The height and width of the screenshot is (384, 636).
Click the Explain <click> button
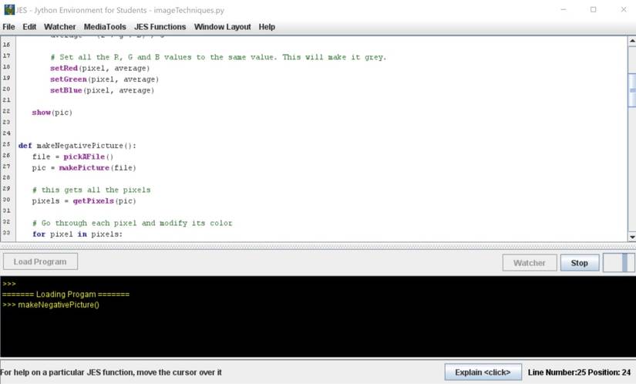(483, 372)
